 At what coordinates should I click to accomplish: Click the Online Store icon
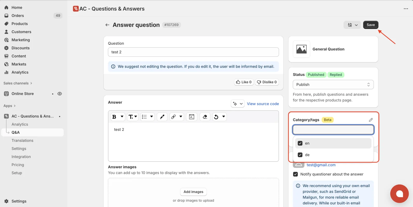point(6,94)
